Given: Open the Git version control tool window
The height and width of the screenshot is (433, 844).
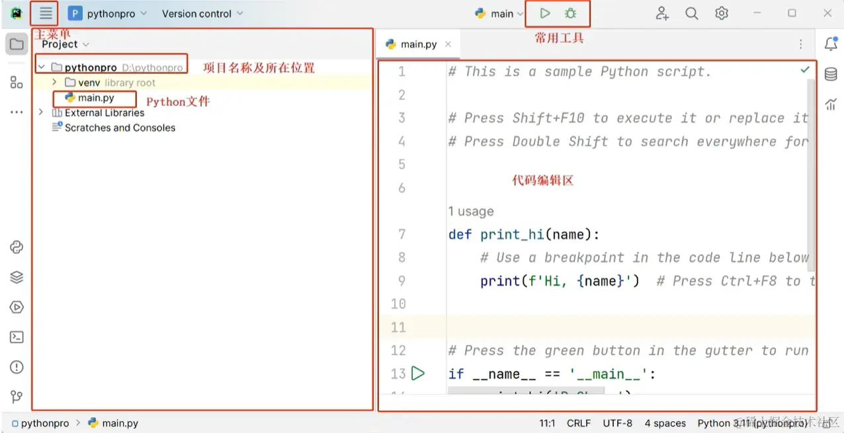Looking at the screenshot, I should coord(17,397).
